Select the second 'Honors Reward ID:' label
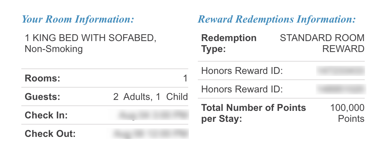 click(x=242, y=89)
